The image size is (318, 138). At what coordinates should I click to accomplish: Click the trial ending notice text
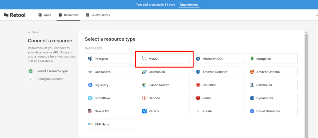(156, 5)
